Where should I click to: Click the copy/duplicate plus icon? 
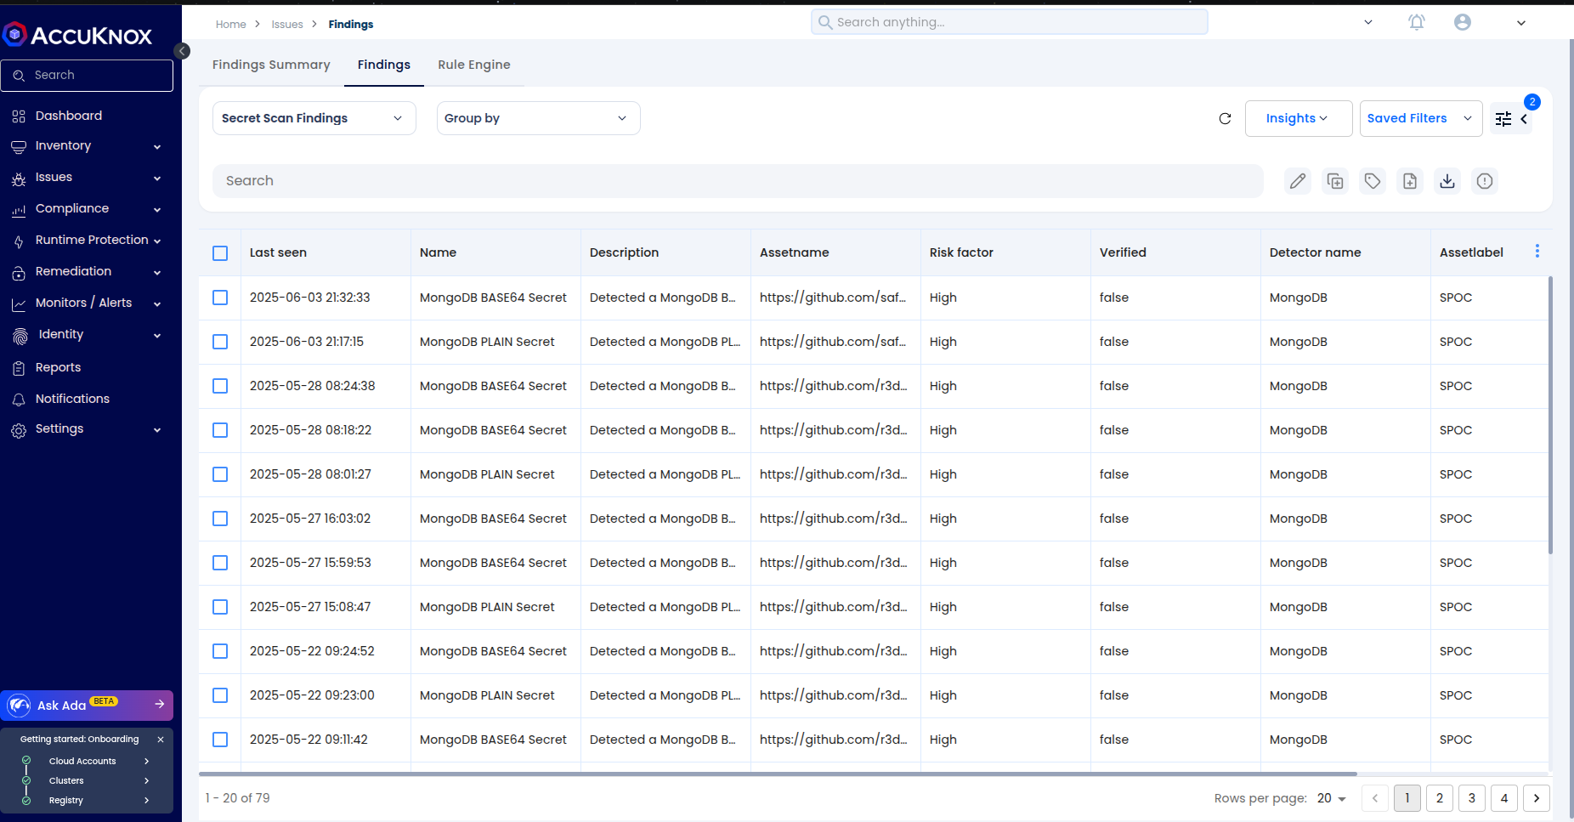click(1335, 181)
